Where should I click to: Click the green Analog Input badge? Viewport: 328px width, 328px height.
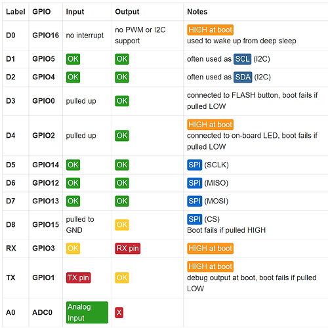point(87,312)
